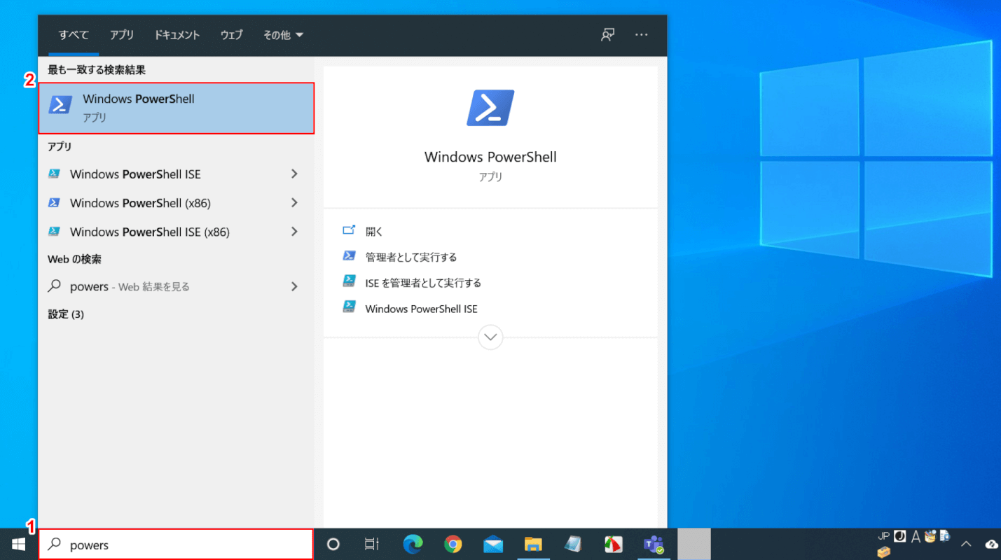The height and width of the screenshot is (560, 1001).
Task: Click the J IME icon in the tray
Action: 900,536
